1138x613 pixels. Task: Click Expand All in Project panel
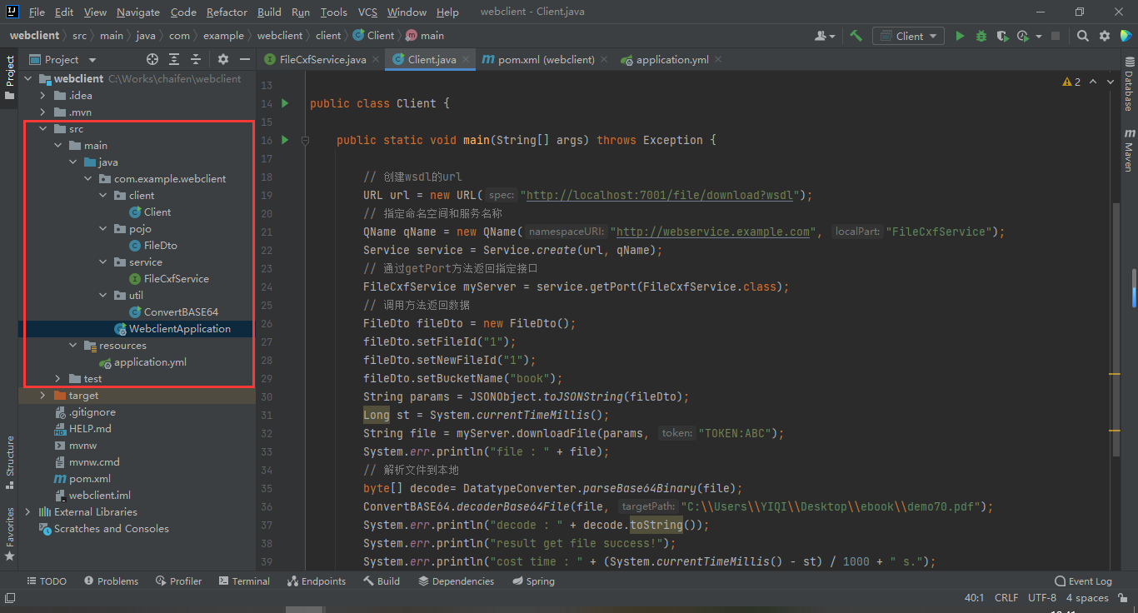pyautogui.click(x=174, y=59)
